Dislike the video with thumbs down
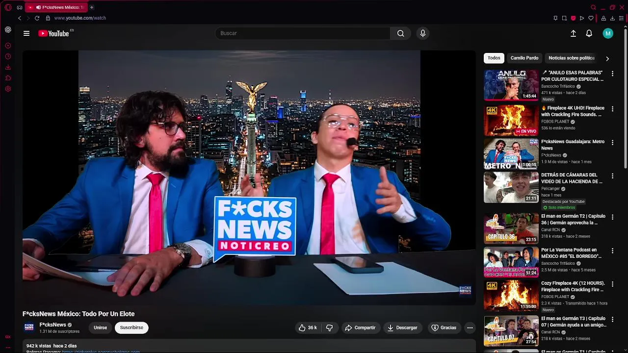 coord(329,328)
